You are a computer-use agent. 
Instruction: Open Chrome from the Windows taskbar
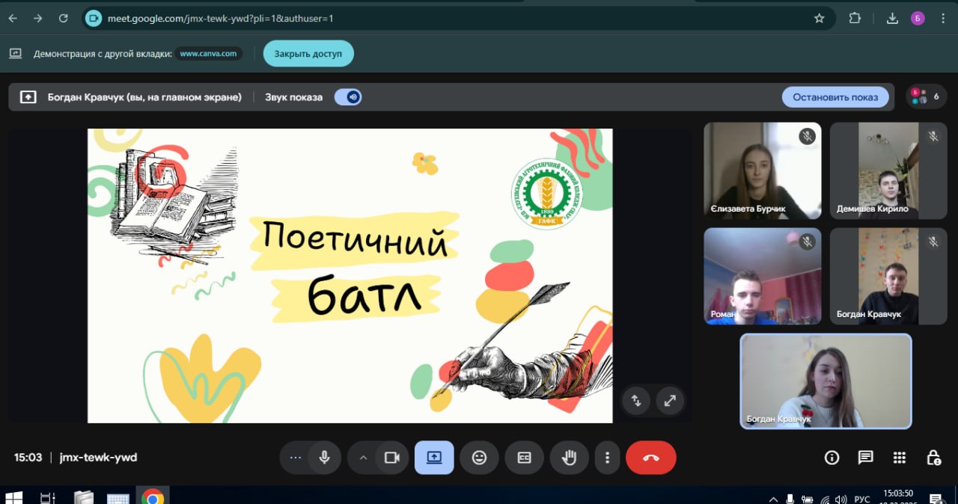(153, 497)
